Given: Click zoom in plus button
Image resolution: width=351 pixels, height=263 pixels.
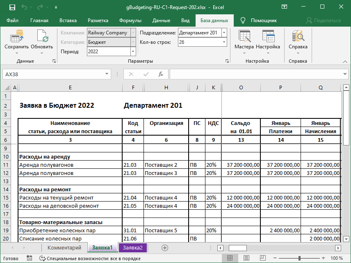Looking at the screenshot, I should point(323,258).
